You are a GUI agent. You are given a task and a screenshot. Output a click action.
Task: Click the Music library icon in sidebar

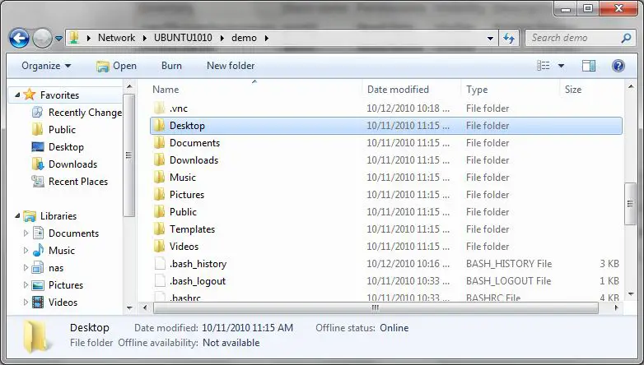(x=38, y=251)
